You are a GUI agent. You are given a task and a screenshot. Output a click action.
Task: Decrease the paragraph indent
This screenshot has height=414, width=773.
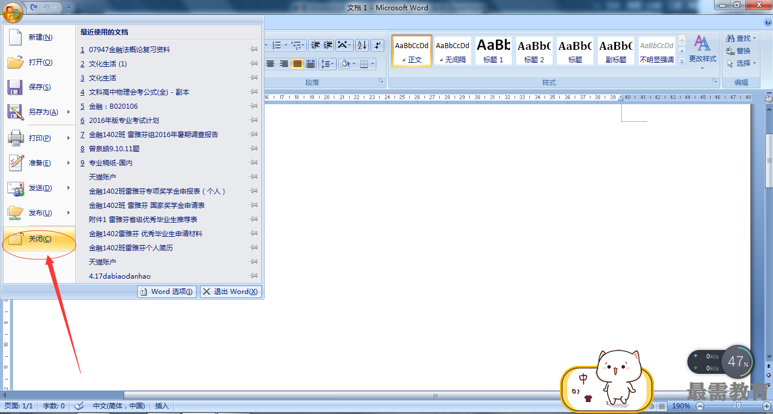(315, 45)
